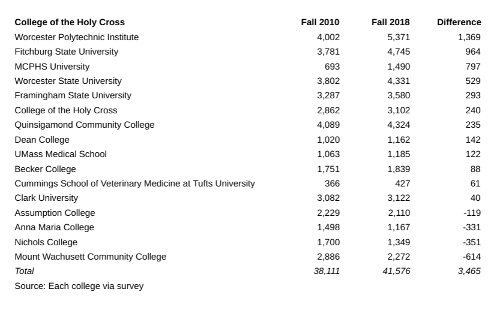
Task: Select the Dean College row name
Action: tap(42, 140)
